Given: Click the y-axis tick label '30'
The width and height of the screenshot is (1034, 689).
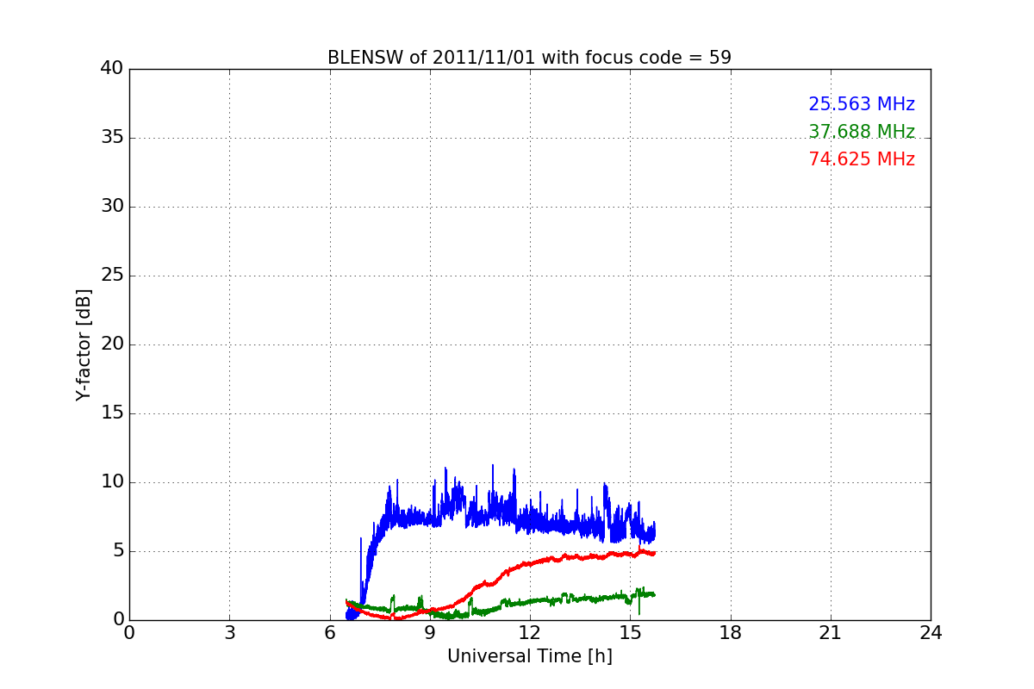Looking at the screenshot, I should click(112, 207).
